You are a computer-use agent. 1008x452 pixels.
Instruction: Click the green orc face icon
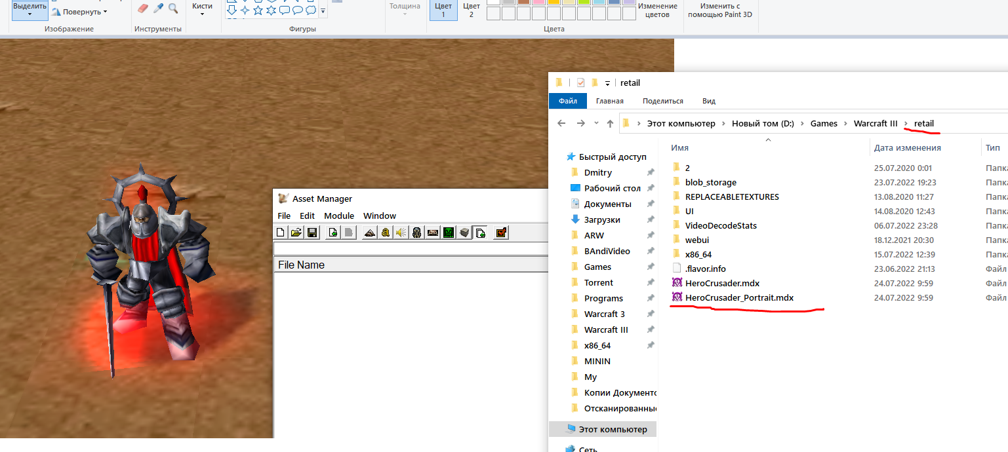[449, 232]
